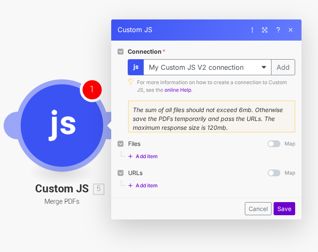318x252 pixels.
Task: Collapse the URLs section chevron
Action: [121, 173]
